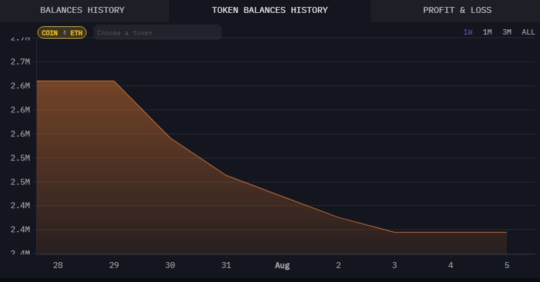Show ALL time range data
The image size is (540, 282).
tap(528, 32)
